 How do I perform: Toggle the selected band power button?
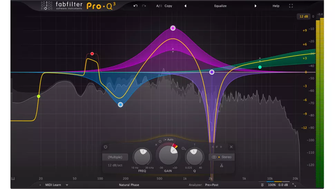point(105,147)
